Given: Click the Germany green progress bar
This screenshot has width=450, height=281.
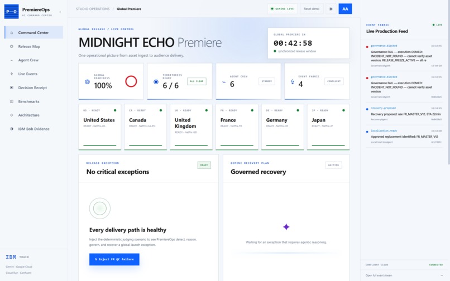Looking at the screenshot, I should coord(283,146).
